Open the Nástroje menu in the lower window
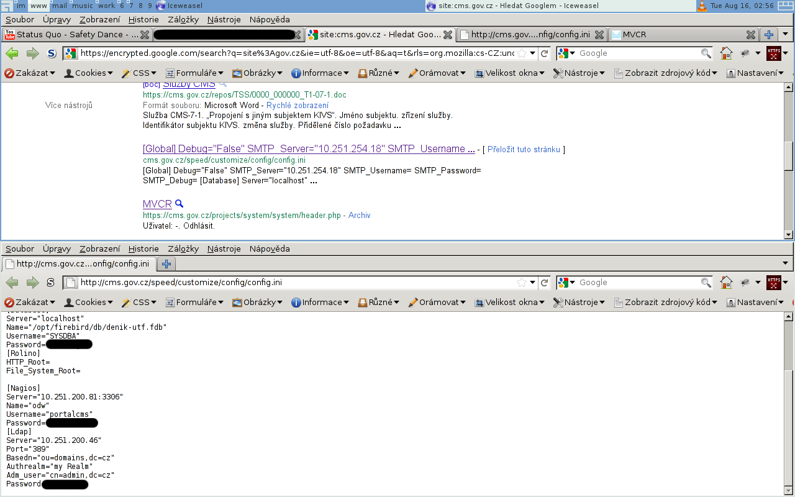Image resolution: width=795 pixels, height=497 pixels. coord(224,249)
